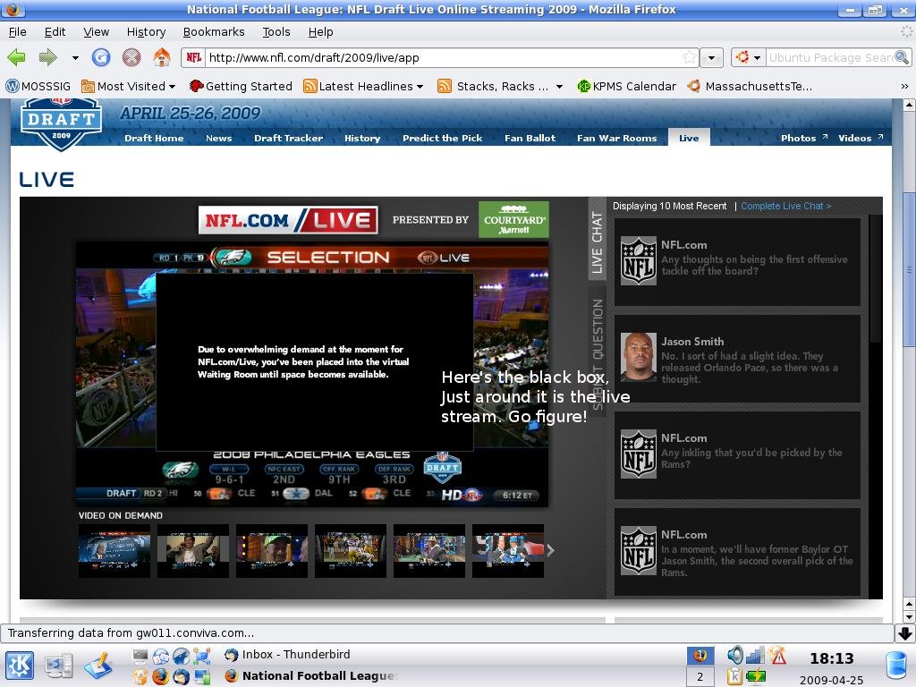
Task: Click the download arrow icon in the status bar
Action: [x=905, y=633]
